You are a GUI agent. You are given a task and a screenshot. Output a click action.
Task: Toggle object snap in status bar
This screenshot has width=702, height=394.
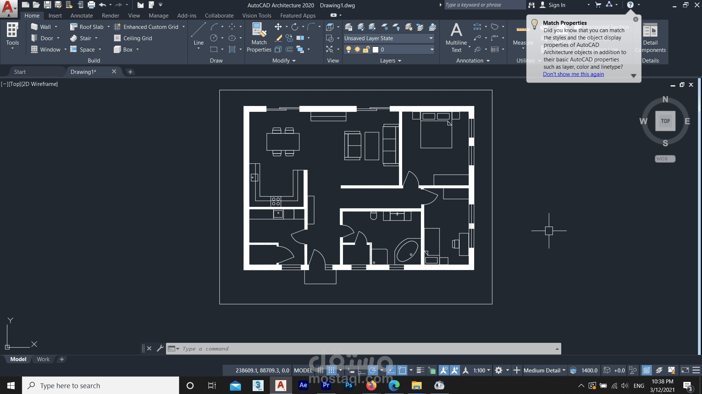coord(402,370)
